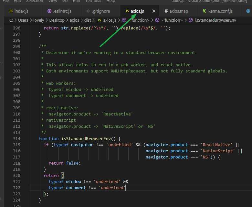Click the axios breadcrumb folder

[74, 20]
